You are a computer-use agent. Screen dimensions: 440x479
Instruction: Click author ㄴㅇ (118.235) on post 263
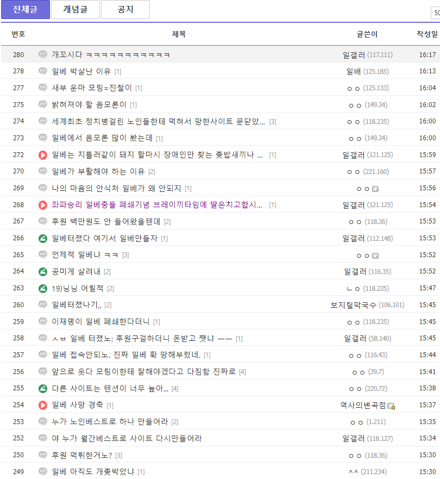368,288
